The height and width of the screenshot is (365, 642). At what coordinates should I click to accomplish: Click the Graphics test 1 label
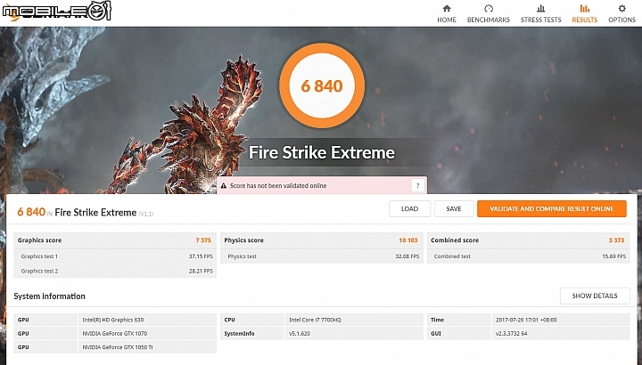[x=39, y=256]
